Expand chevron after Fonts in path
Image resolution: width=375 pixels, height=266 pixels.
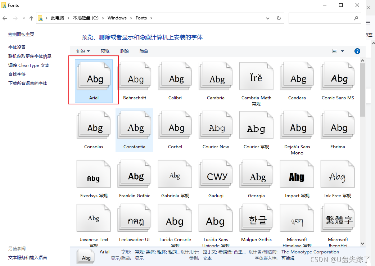[151, 18]
